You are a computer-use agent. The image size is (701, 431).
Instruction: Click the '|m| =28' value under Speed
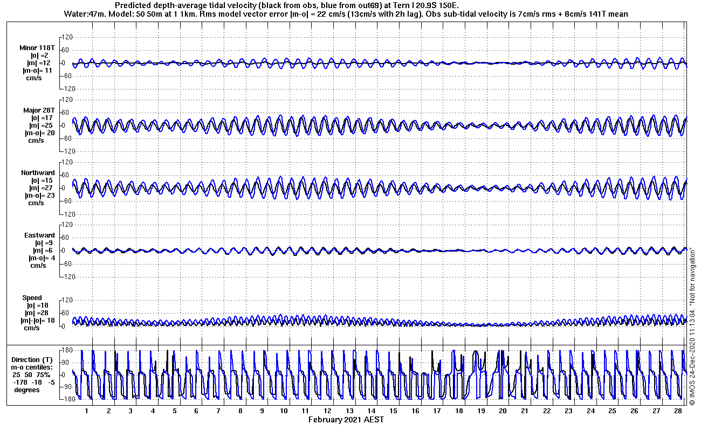point(37,313)
